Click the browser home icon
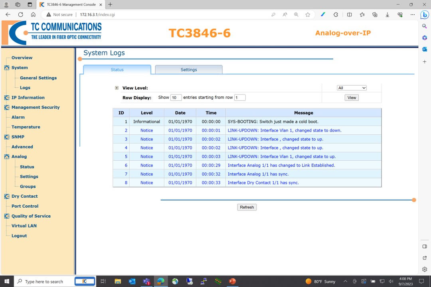Image resolution: width=431 pixels, height=287 pixels. (33, 15)
